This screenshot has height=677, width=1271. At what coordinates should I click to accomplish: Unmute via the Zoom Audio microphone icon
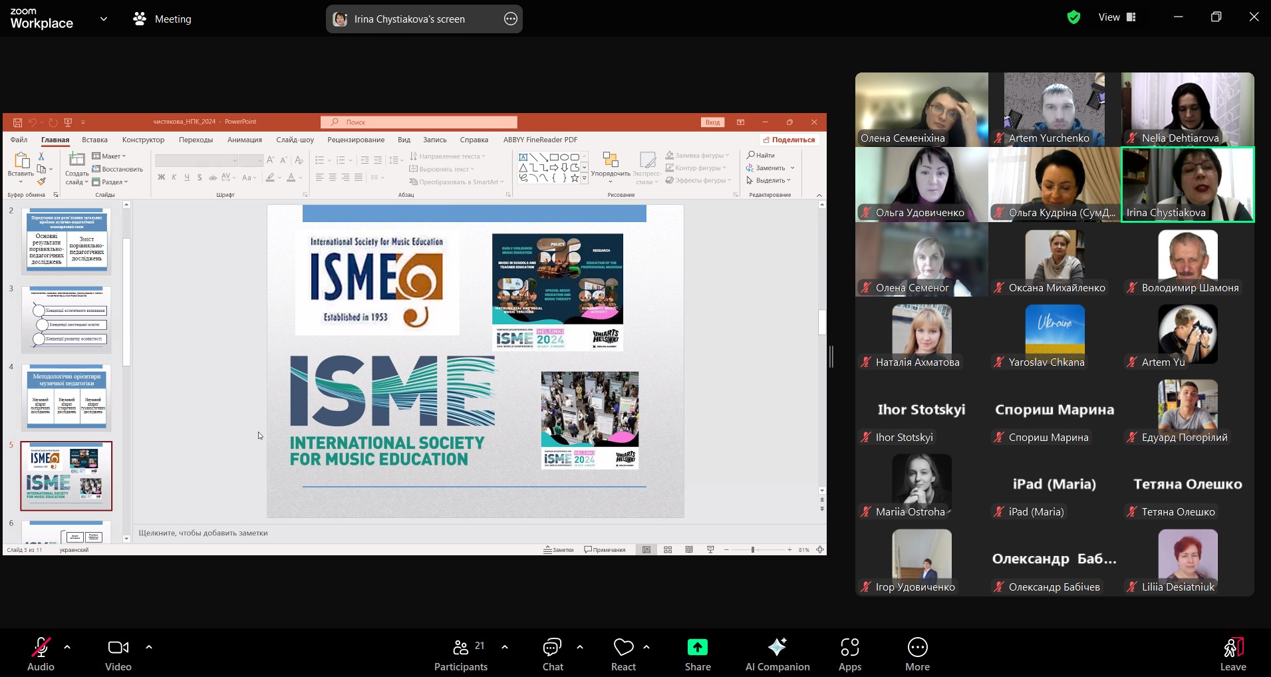41,647
